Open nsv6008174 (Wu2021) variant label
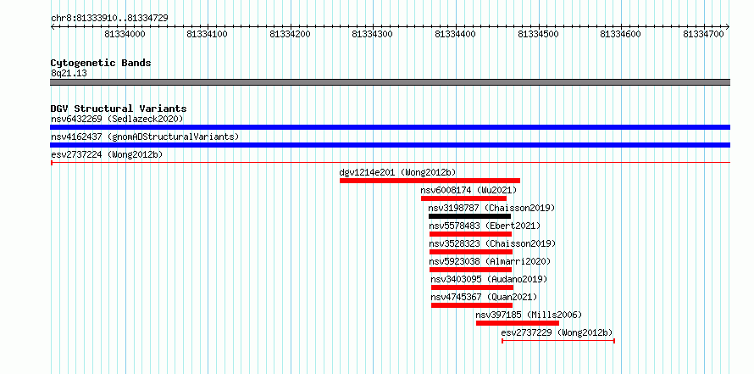 pyautogui.click(x=468, y=190)
